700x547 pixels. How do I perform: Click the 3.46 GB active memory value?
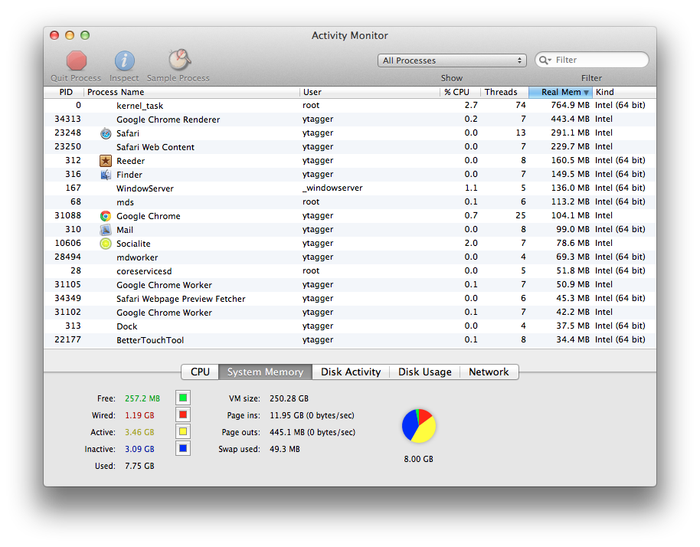coord(139,432)
